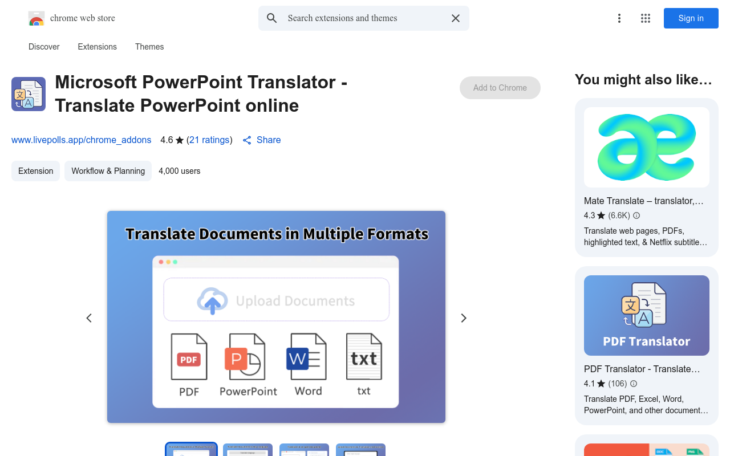The width and height of the screenshot is (730, 456).
Task: Click the Mate Translate description text
Action: tap(646, 237)
